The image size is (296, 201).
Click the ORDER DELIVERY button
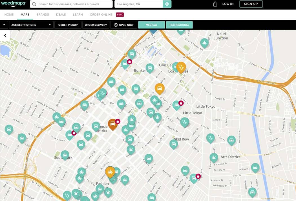(96, 25)
